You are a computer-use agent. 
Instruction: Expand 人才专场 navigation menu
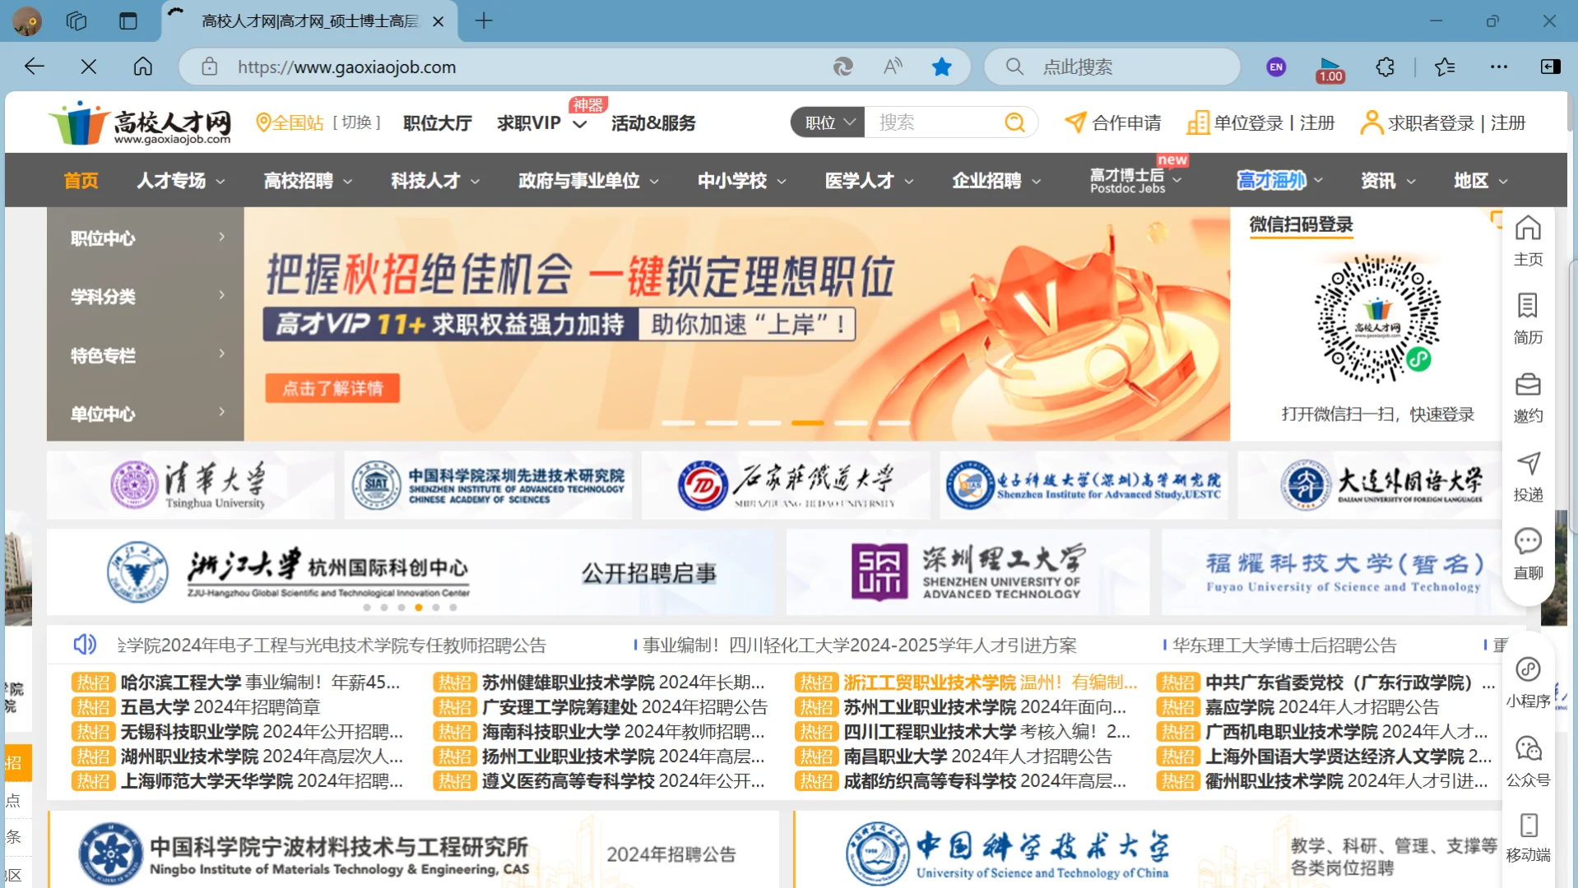point(181,180)
